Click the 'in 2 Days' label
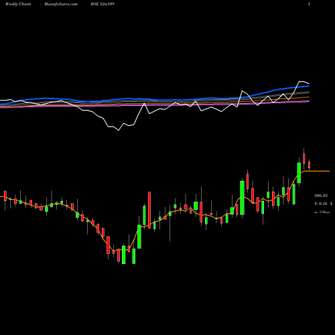335x335 pixels. click(x=322, y=212)
